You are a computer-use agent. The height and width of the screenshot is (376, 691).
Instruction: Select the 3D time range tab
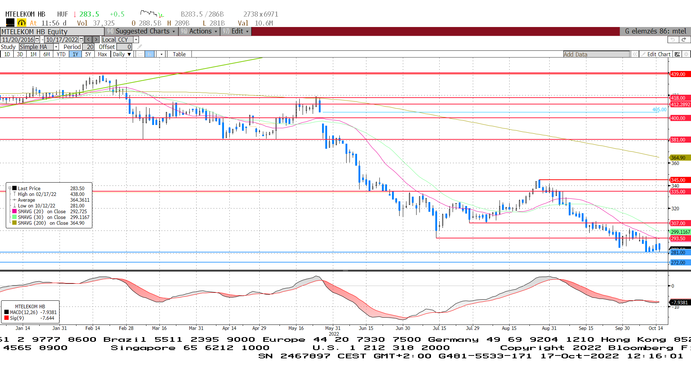pos(20,54)
